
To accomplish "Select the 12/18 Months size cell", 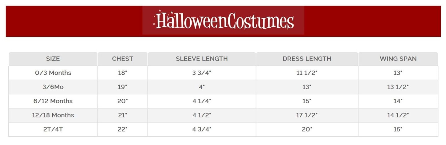I will (x=53, y=115).
